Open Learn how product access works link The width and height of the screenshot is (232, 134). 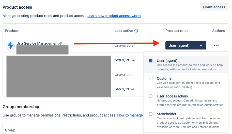pos(114,16)
